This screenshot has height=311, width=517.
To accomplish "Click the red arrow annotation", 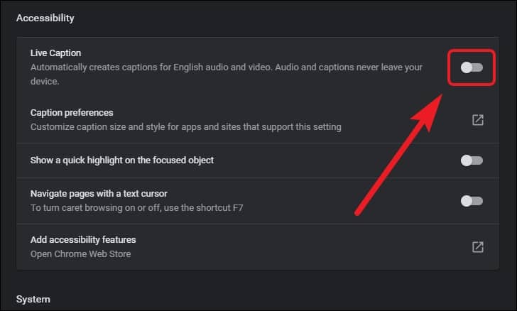I will pyautogui.click(x=398, y=155).
